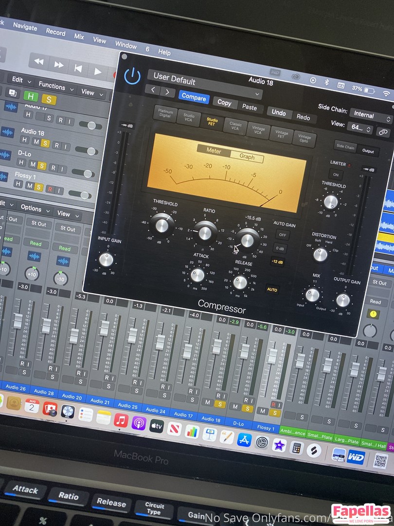Click the Undo button in plugin header
The width and height of the screenshot is (394, 526).
coord(278,113)
